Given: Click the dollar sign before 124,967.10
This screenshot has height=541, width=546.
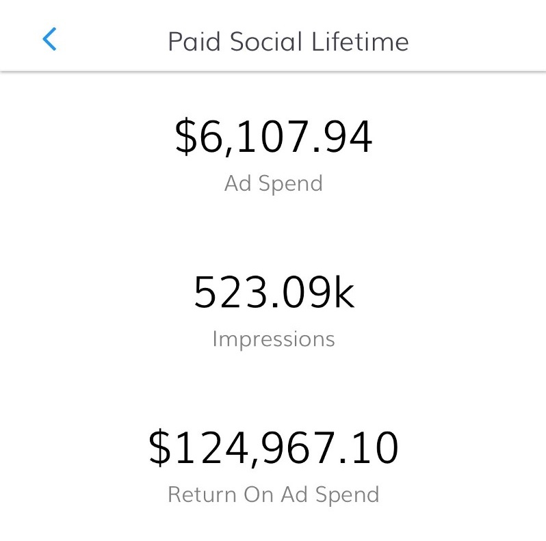Looking at the screenshot, I should 160,448.
